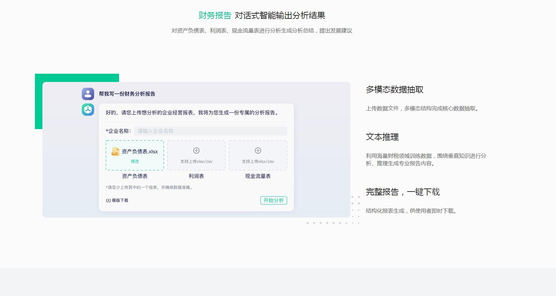This screenshot has width=556, height=296.
Task: Select the 多模态数据抽取 feature heading
Action: pyautogui.click(x=395, y=90)
